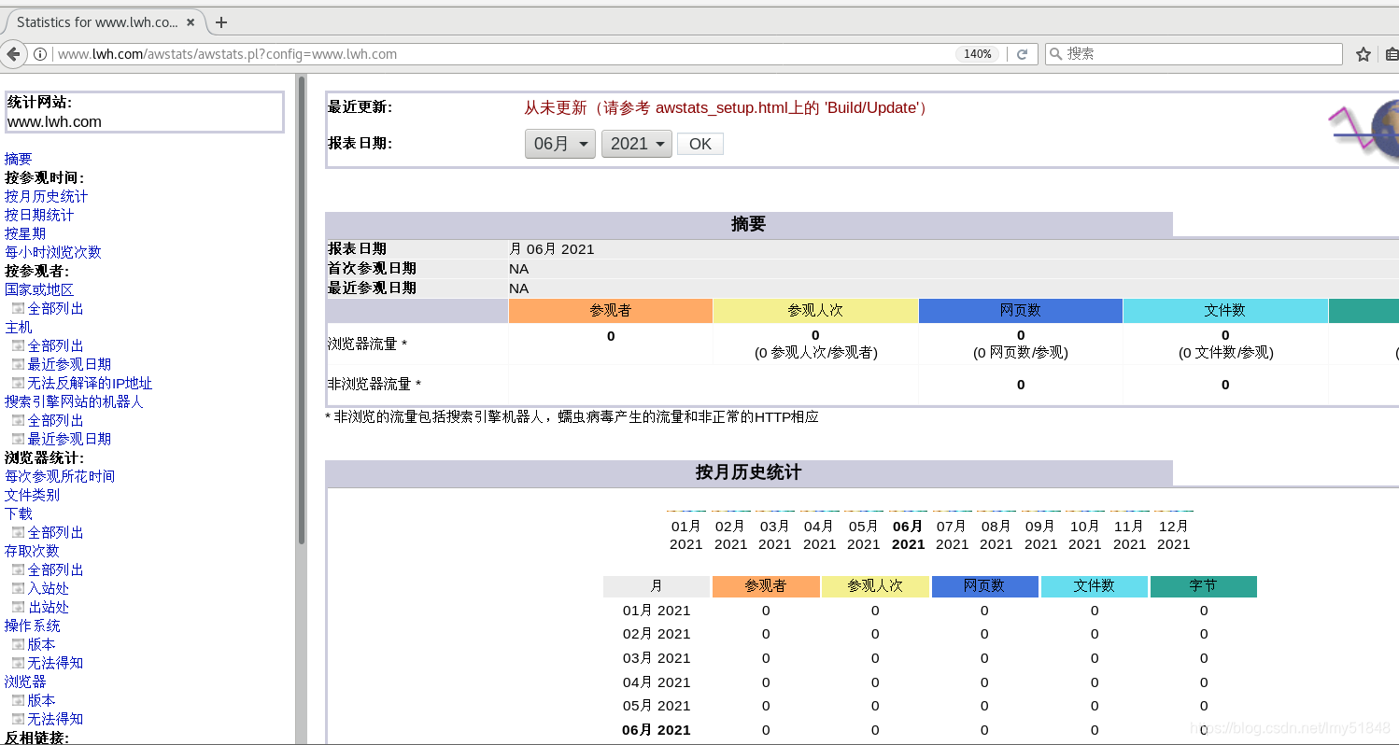Open 存取次数 sidebar link
Image resolution: width=1399 pixels, height=745 pixels.
(33, 551)
